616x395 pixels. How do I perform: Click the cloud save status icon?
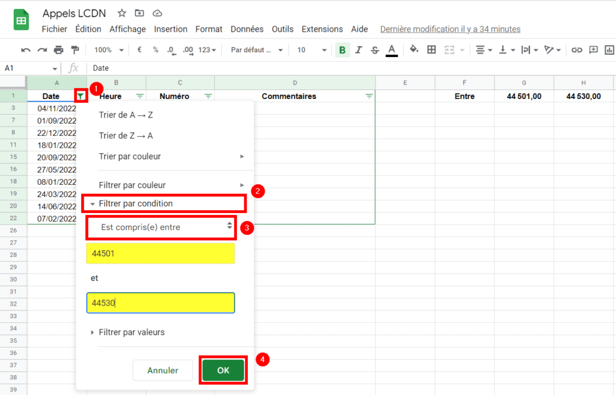tap(157, 13)
